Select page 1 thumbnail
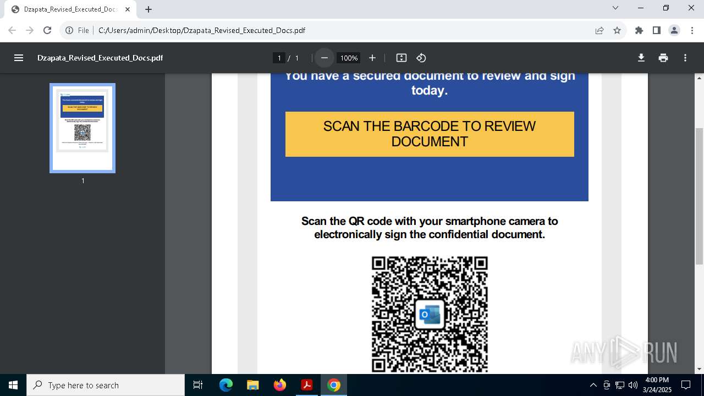 click(82, 128)
